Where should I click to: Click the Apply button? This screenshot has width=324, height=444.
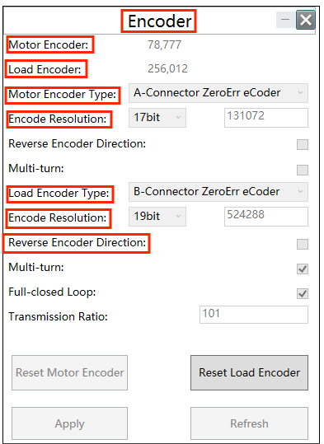69,423
